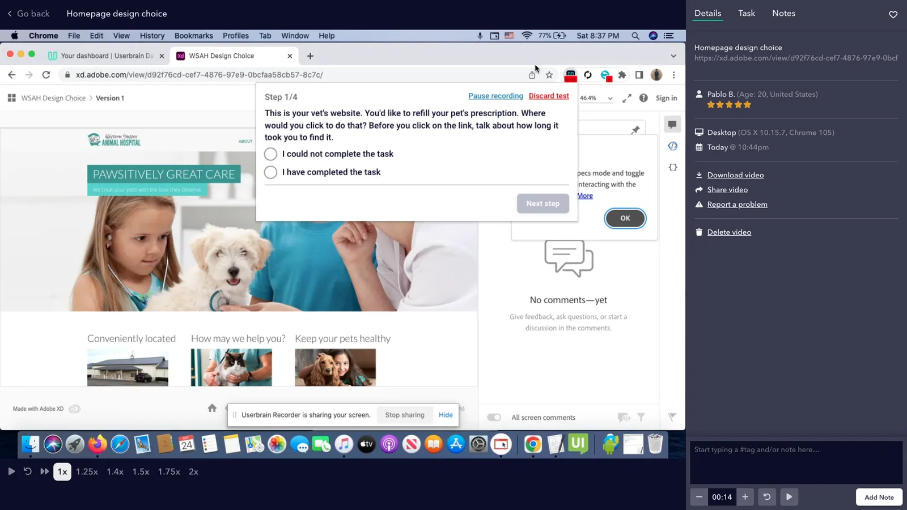Screen dimensions: 907x510
Task: Set playback speed to 1.5x
Action: tap(141, 471)
